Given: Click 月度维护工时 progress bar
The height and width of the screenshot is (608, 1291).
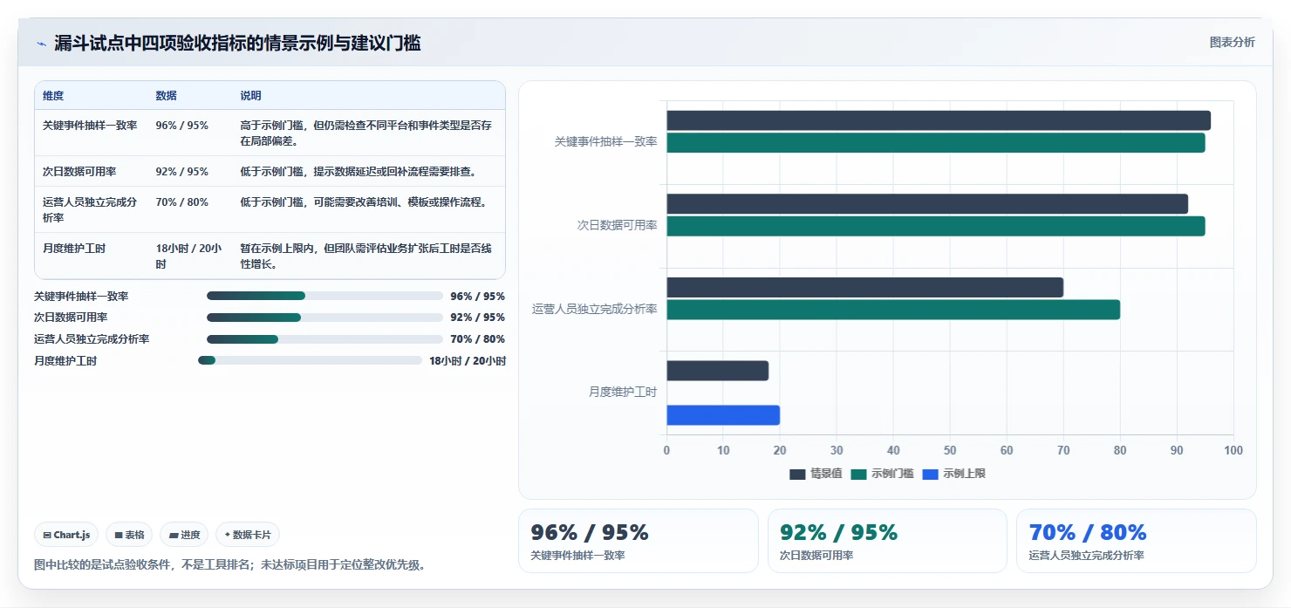Looking at the screenshot, I should click(310, 360).
